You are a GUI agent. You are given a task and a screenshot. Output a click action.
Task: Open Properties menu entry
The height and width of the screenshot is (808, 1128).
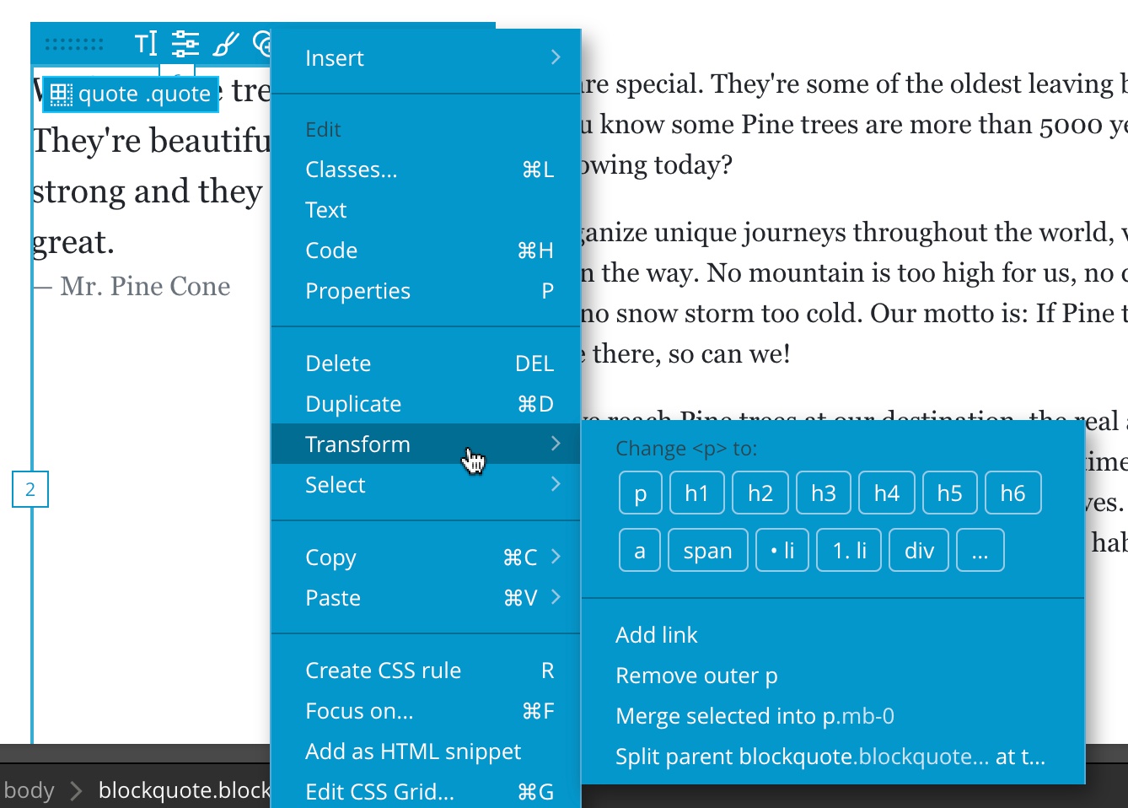[x=426, y=291]
